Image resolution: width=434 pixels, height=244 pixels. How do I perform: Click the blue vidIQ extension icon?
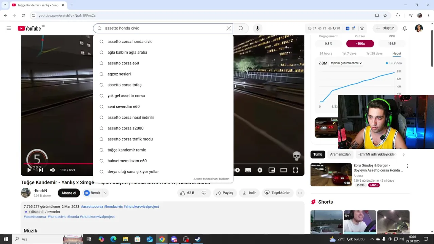(348, 28)
